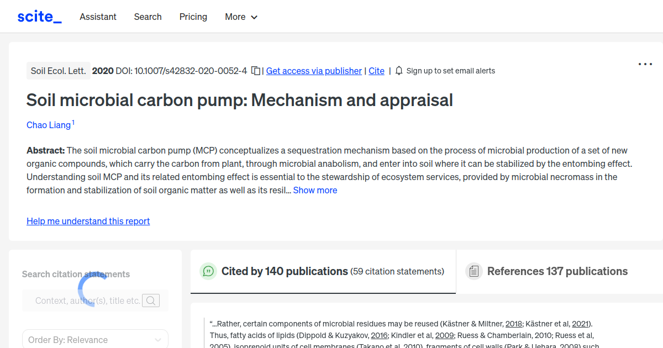The height and width of the screenshot is (348, 663).
Task: Click Get access via publisher
Action: point(314,71)
